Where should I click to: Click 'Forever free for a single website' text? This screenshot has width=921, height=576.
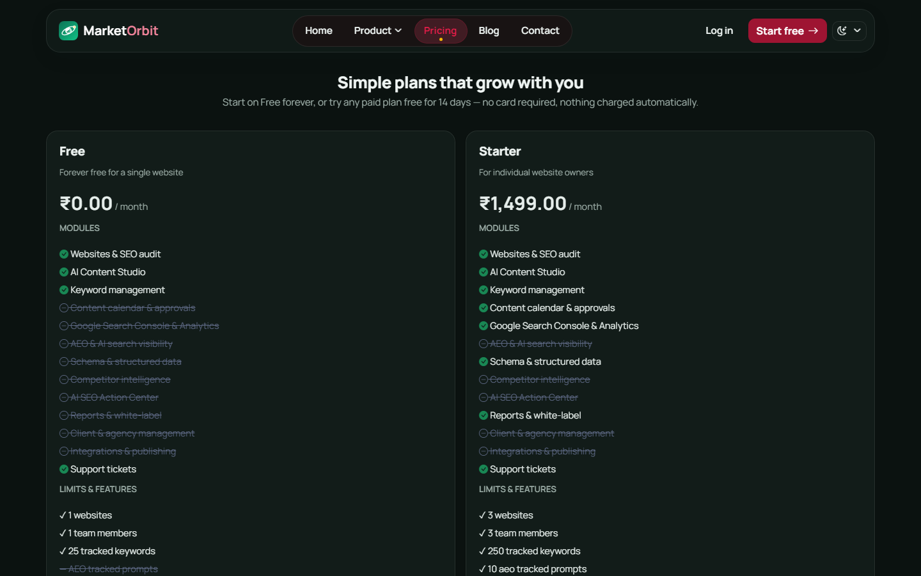click(x=122, y=173)
